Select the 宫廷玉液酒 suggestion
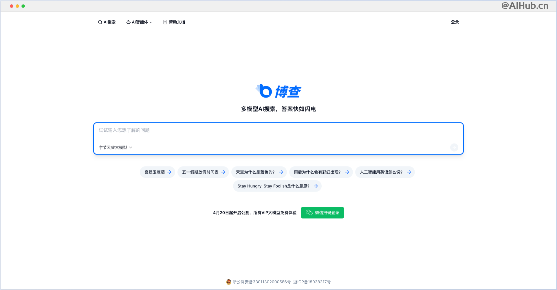Image resolution: width=557 pixels, height=290 pixels. tap(157, 172)
